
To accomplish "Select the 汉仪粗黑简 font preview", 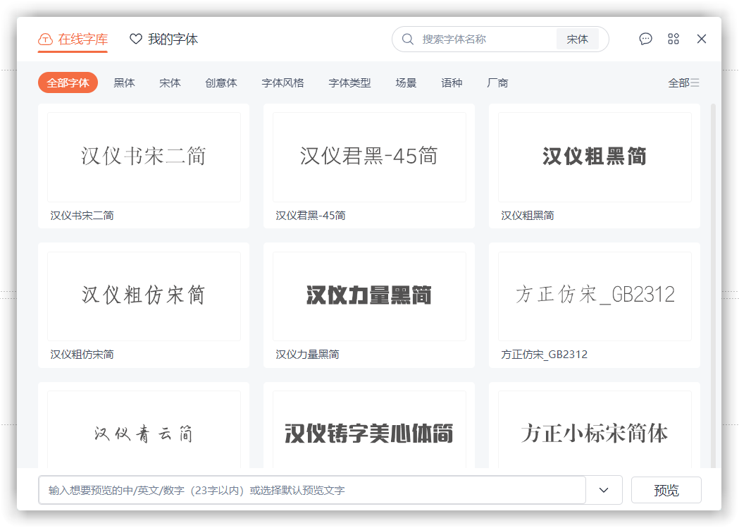I will pyautogui.click(x=595, y=157).
